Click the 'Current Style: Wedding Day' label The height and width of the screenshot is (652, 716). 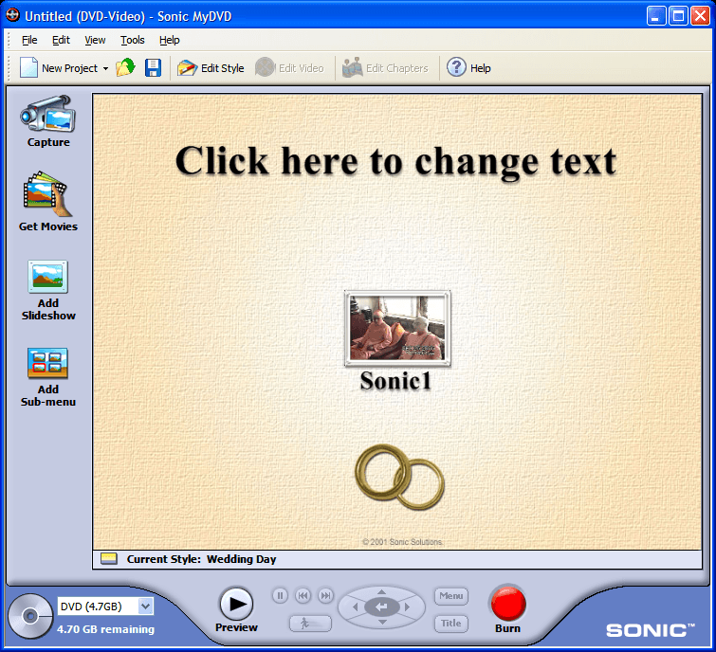[x=201, y=559]
